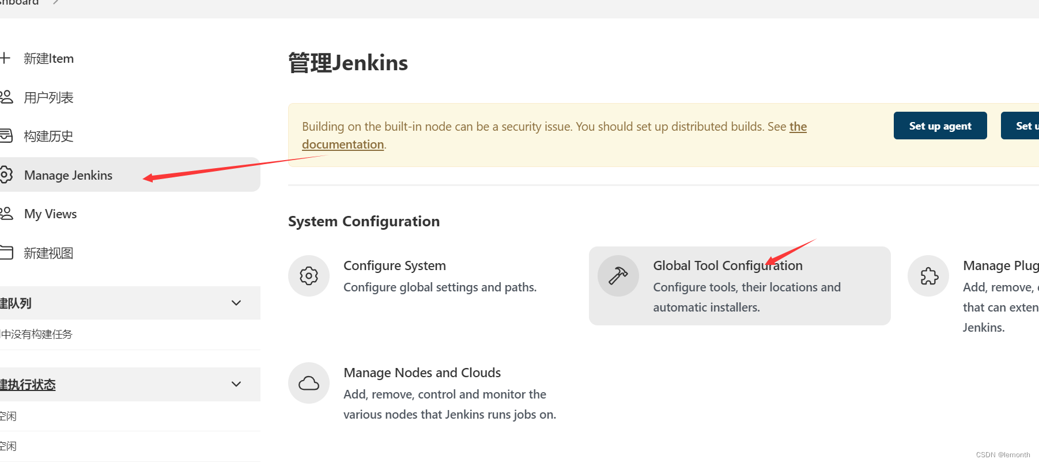The width and height of the screenshot is (1039, 463).
Task: Open the Manage Plugins title
Action: pos(1001,265)
